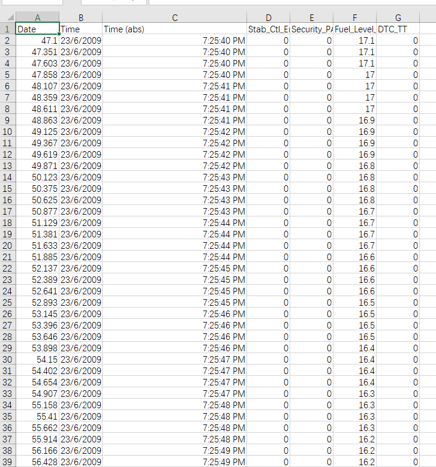This screenshot has width=436, height=467.
Task: Click cell with value 53.898
Action: (x=37, y=348)
